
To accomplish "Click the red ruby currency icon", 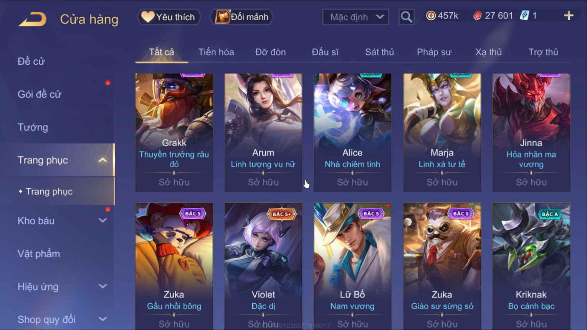I will pos(477,16).
